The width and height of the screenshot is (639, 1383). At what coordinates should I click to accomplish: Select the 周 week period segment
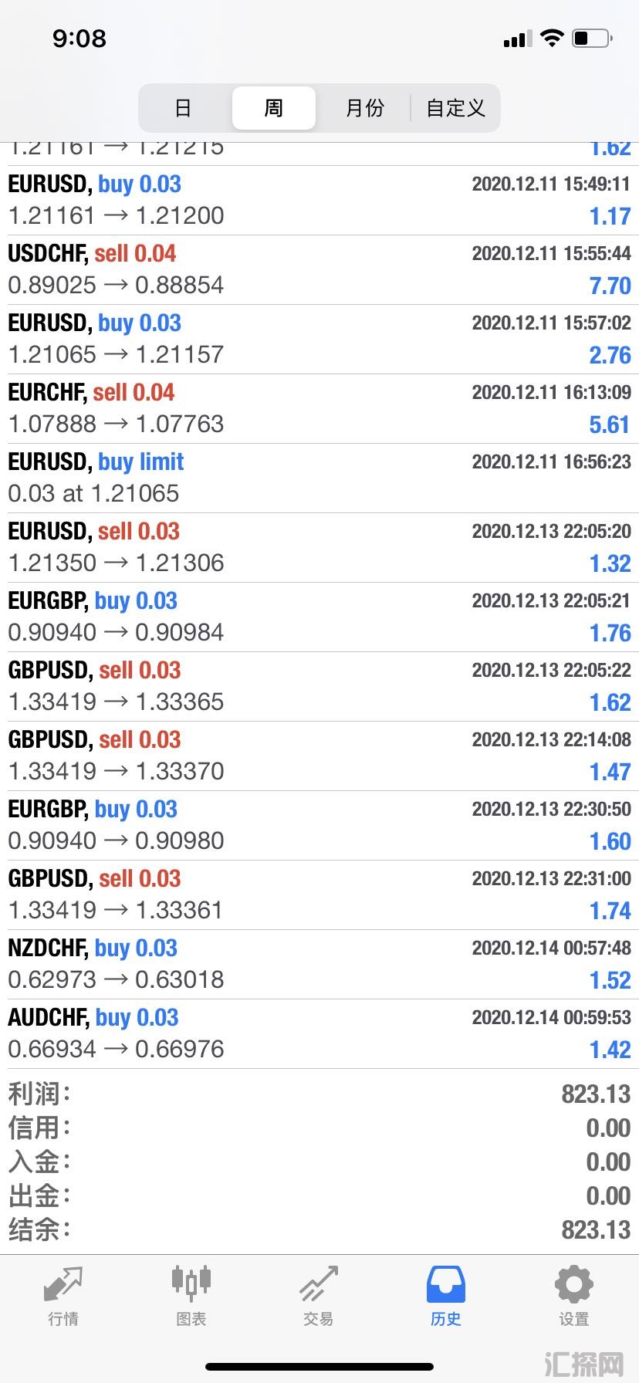(x=274, y=108)
